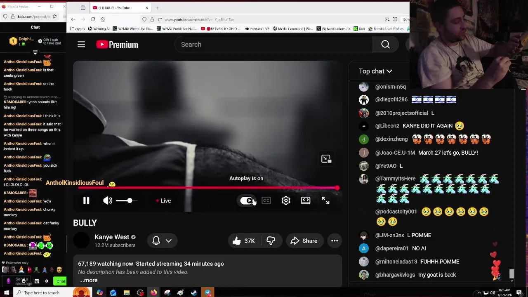Click the browser home button
Viewport: 528px width, 297px height.
pos(103,19)
